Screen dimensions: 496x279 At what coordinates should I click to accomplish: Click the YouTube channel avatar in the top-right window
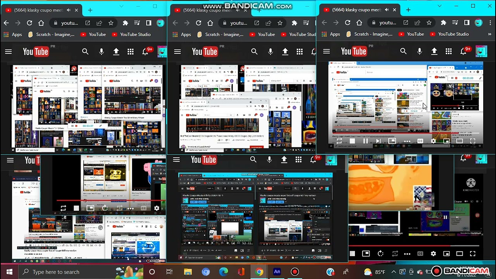(481, 51)
